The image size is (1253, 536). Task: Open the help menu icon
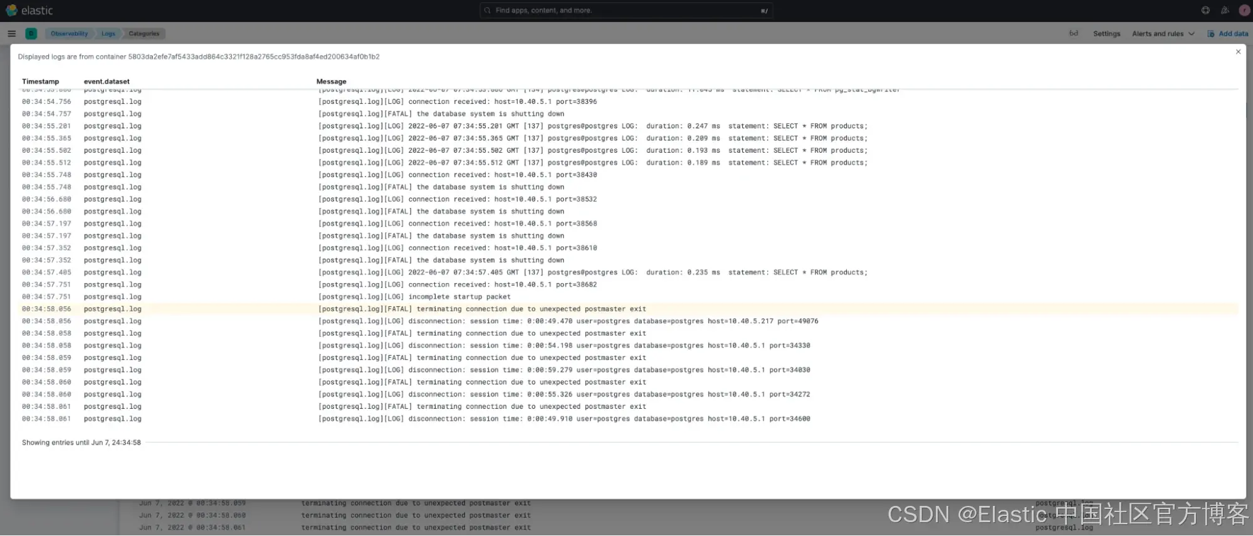1205,11
